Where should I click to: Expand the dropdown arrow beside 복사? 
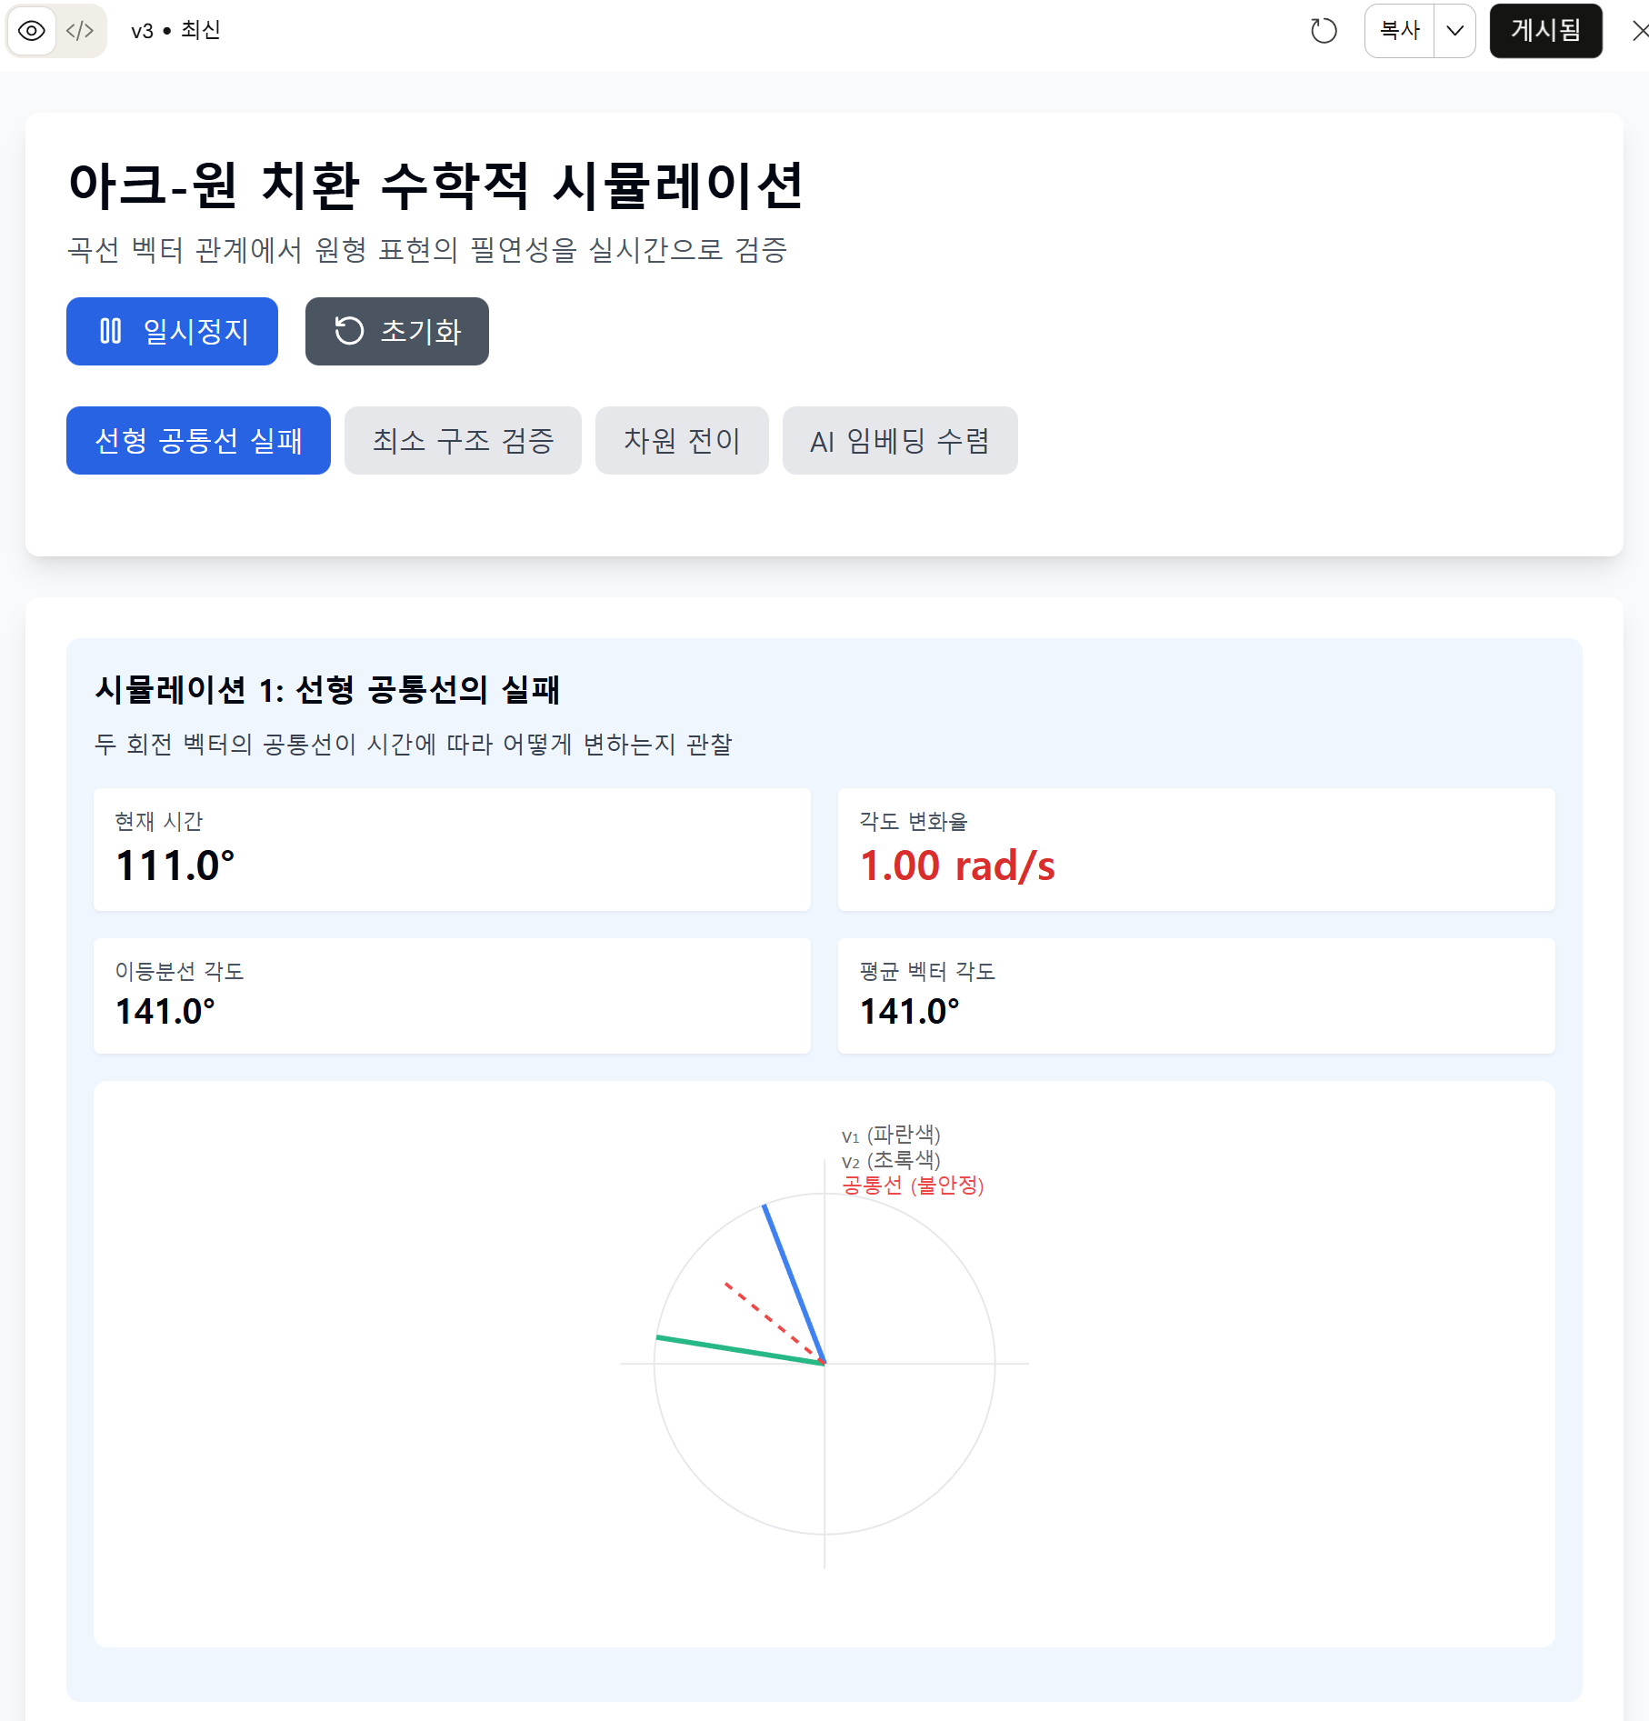pos(1454,31)
